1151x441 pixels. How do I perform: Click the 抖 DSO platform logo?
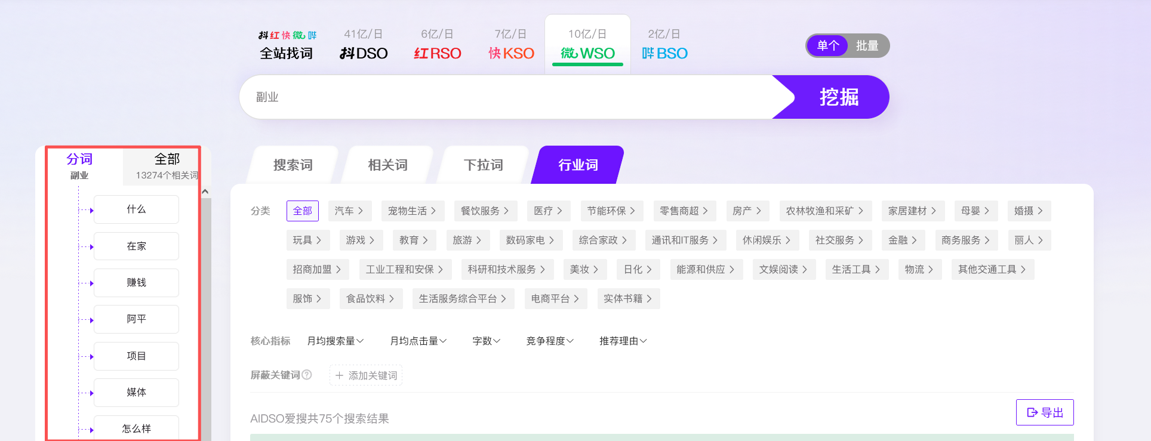(364, 53)
